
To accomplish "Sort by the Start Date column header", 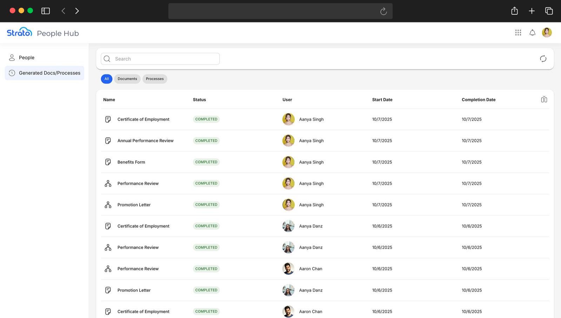I will point(382,100).
